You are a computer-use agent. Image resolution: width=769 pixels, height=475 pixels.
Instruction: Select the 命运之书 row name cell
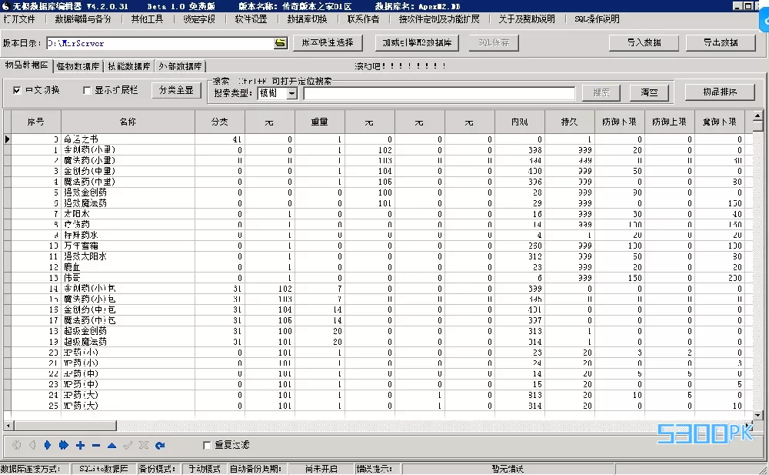point(128,139)
